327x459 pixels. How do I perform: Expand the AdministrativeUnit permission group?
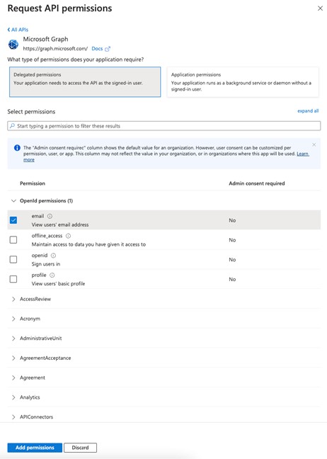tap(13, 338)
